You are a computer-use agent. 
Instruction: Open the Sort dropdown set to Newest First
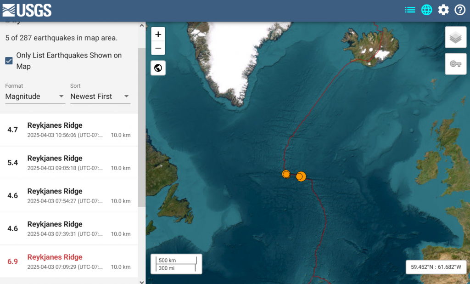[100, 97]
